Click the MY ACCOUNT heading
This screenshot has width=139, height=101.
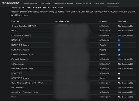click(x=11, y=3)
